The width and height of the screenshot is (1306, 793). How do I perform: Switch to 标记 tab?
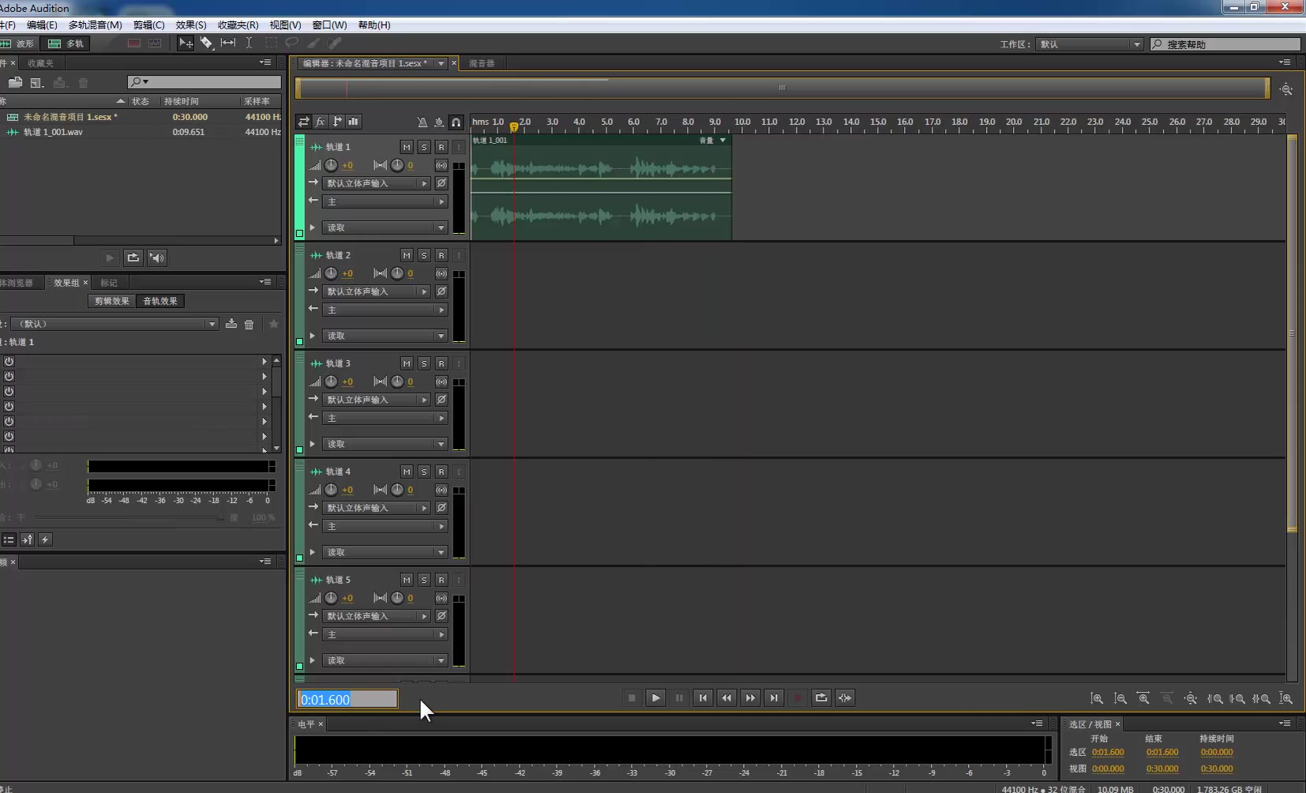109,283
